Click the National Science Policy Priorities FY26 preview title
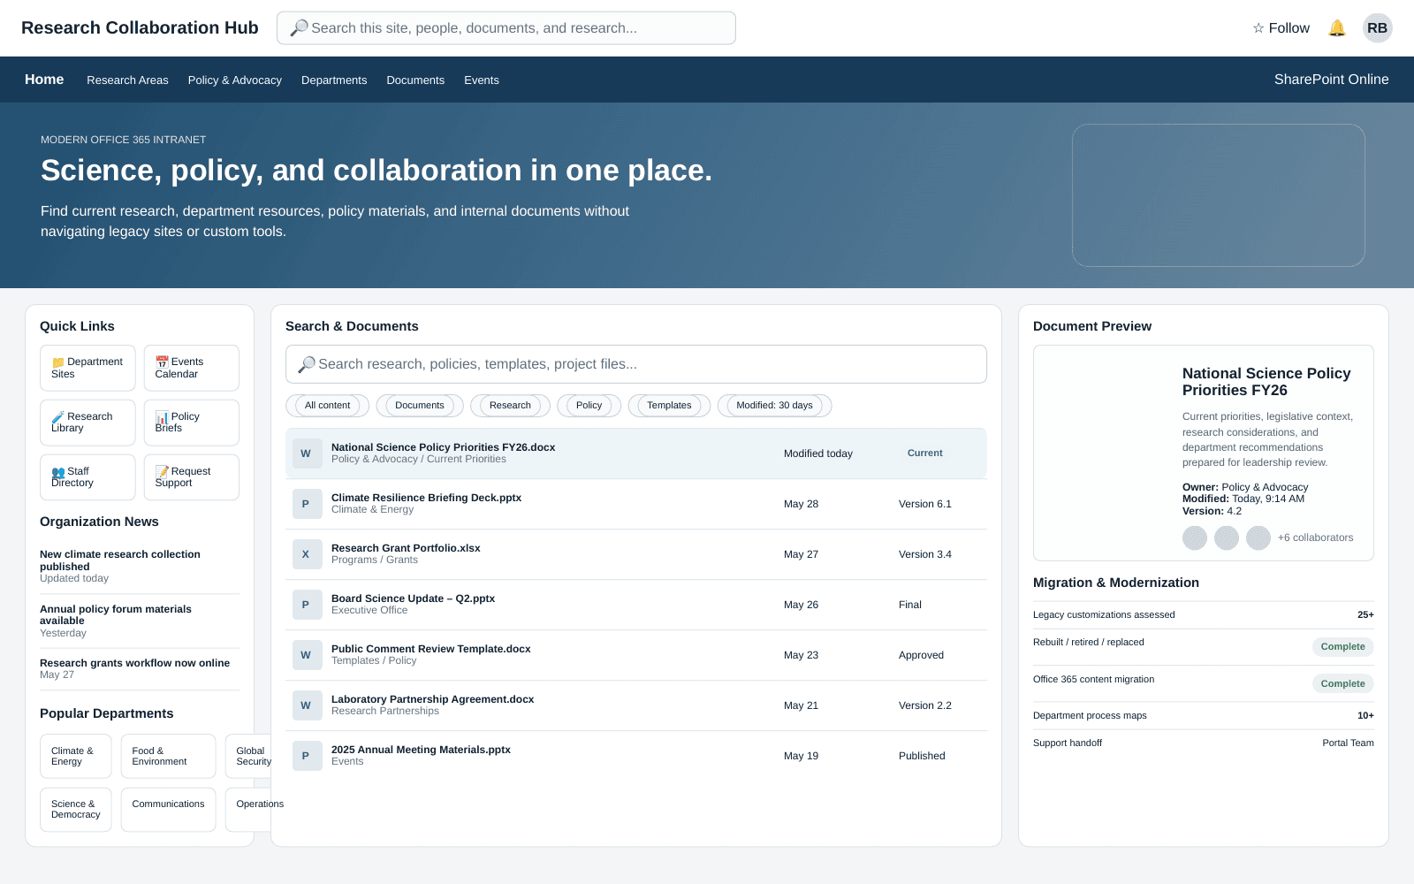1414x884 pixels. 1266,382
